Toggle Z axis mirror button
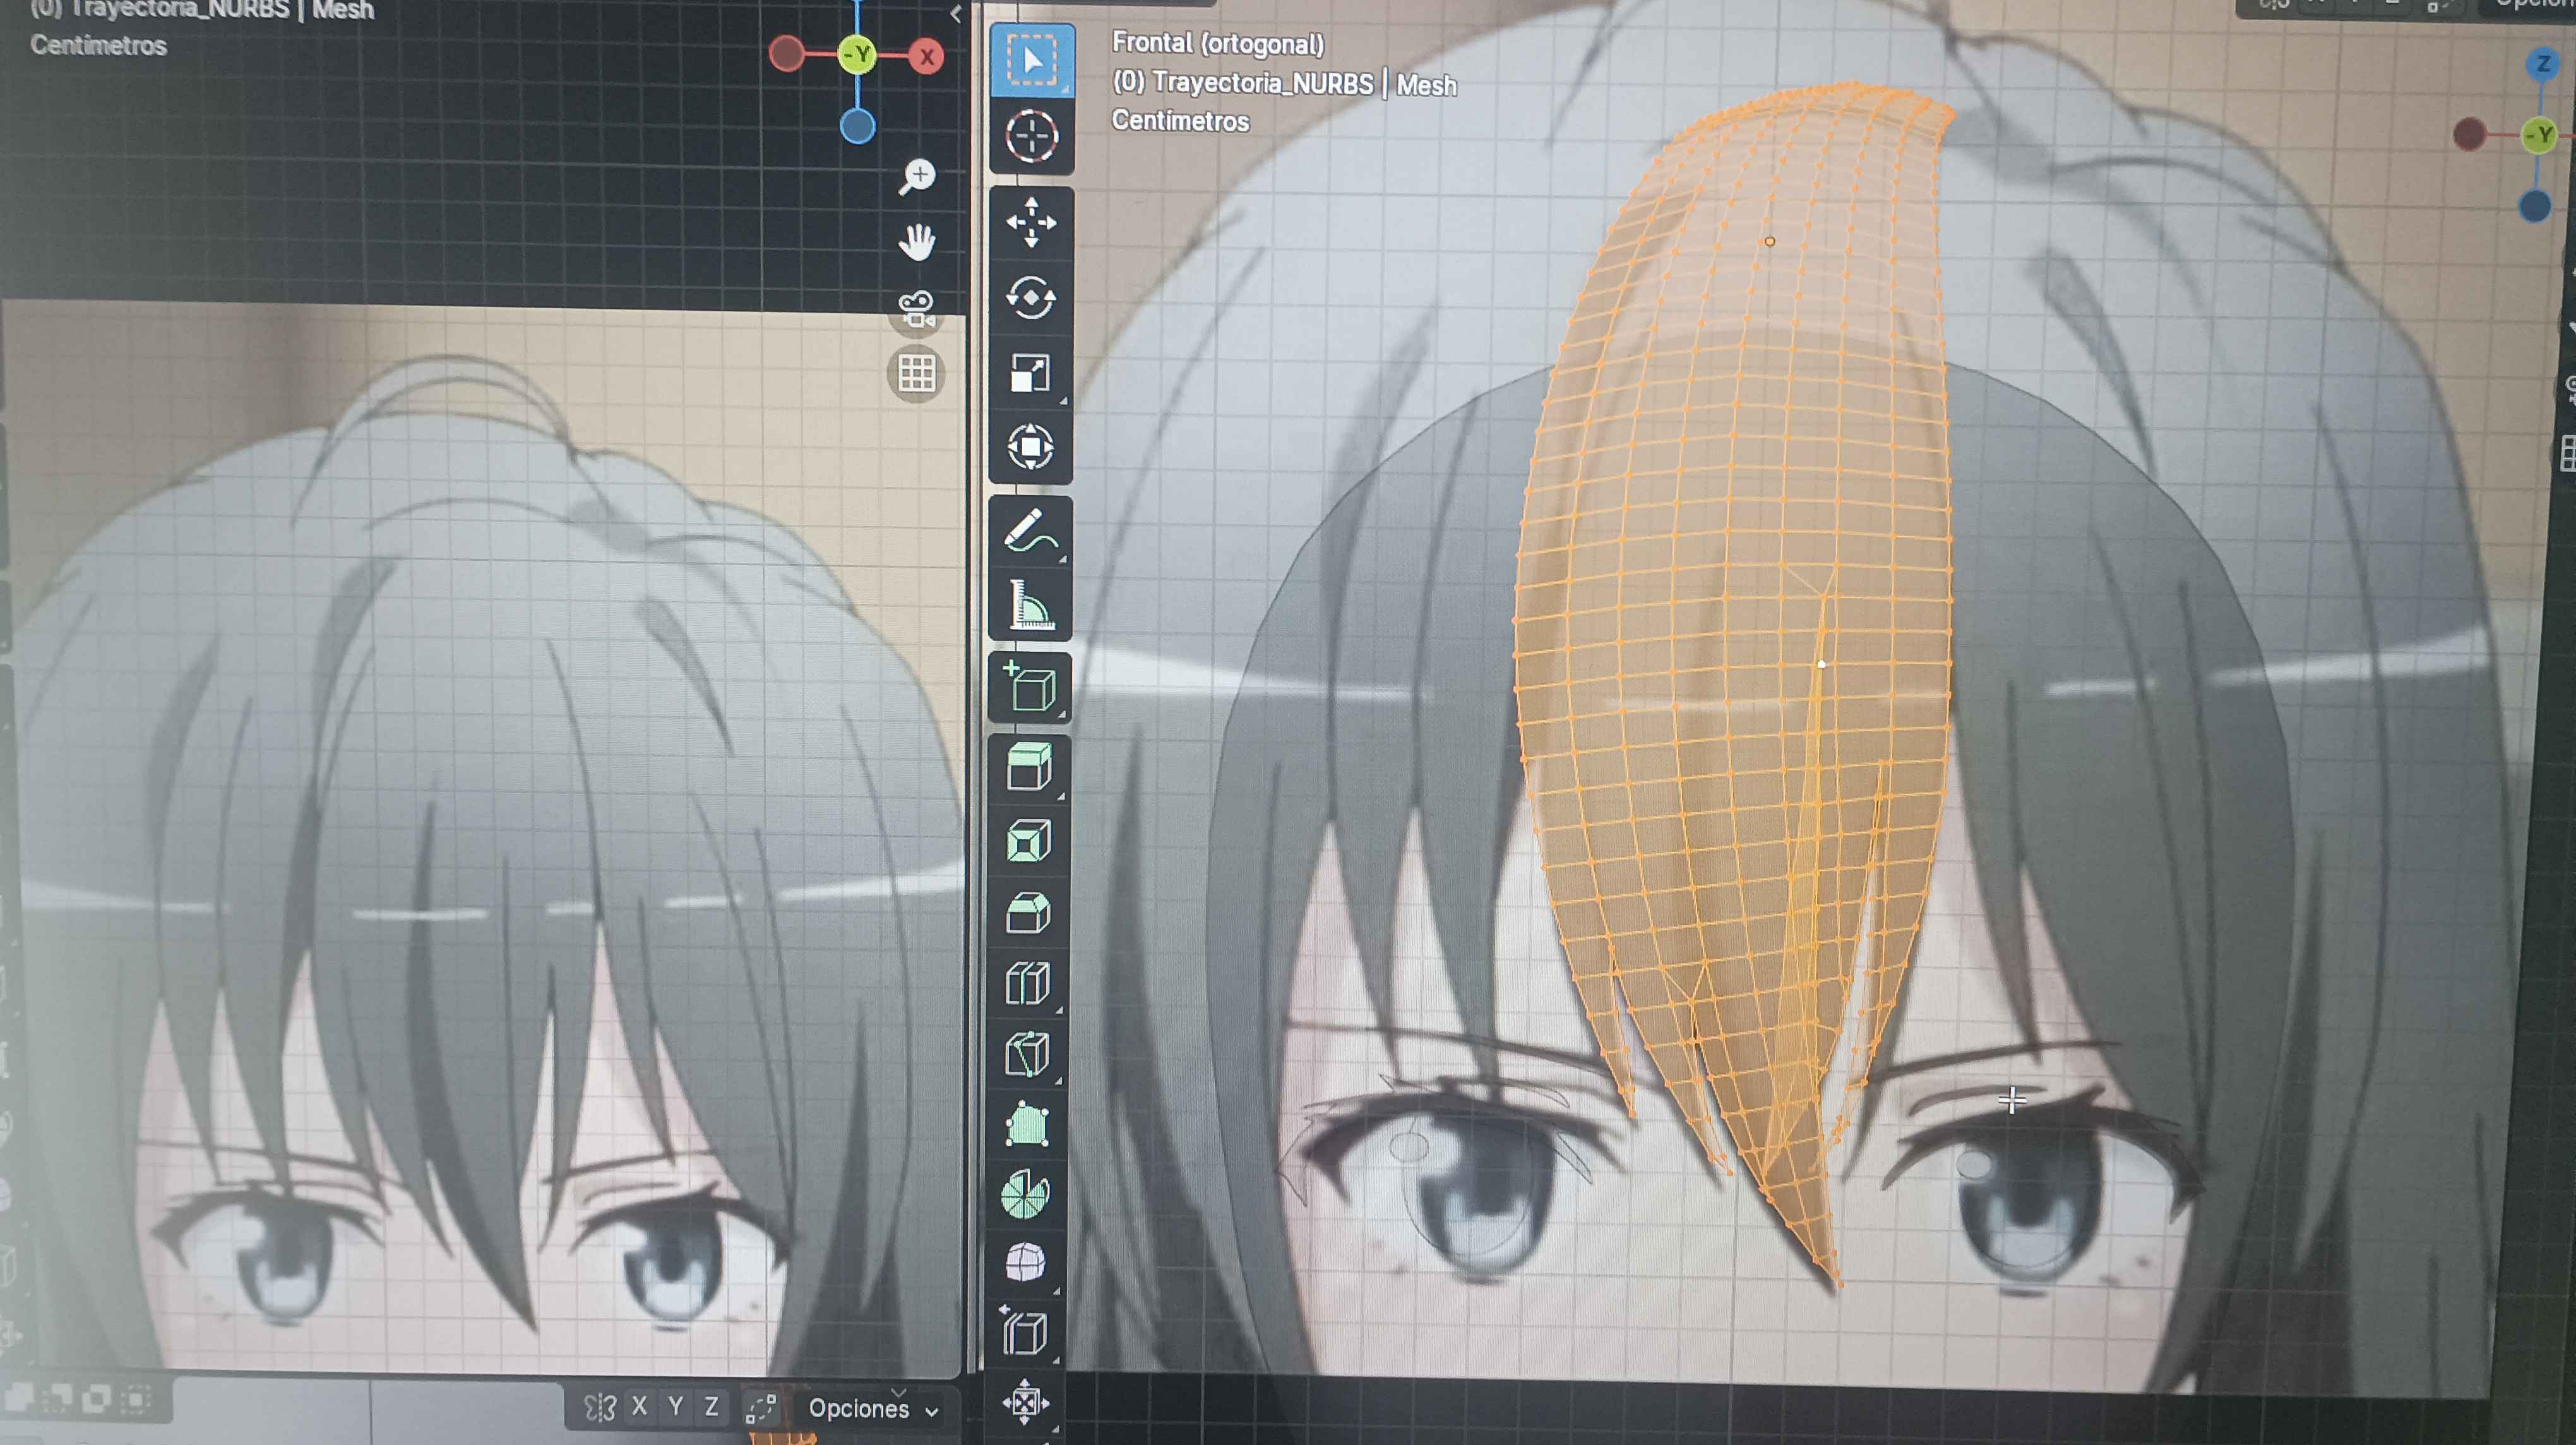 click(x=712, y=1407)
